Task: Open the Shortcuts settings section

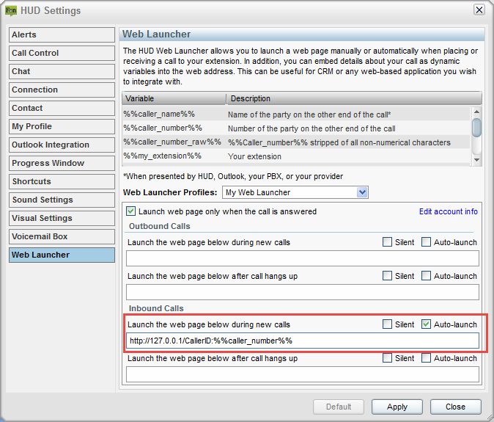Action: (62, 181)
